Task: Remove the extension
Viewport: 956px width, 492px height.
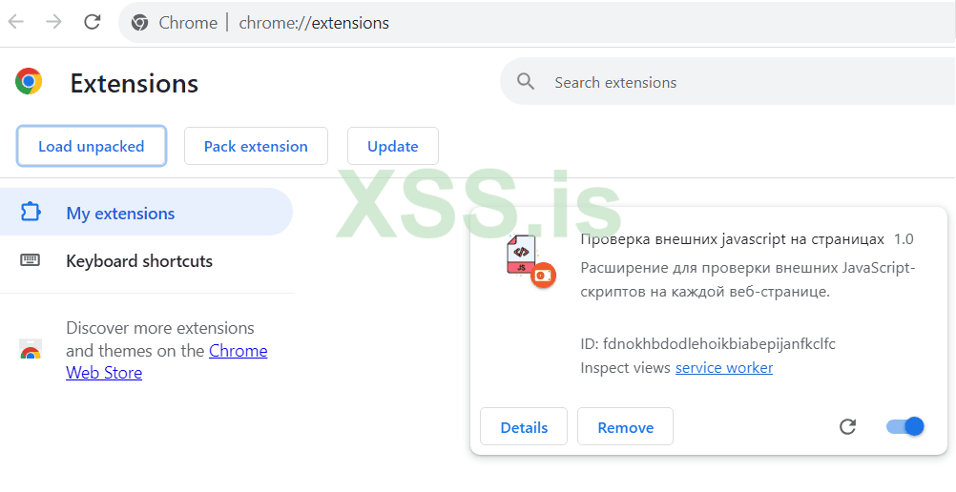Action: click(x=625, y=427)
